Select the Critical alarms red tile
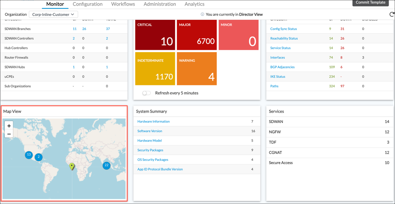The height and width of the screenshot is (204, 395). pyautogui.click(x=156, y=34)
